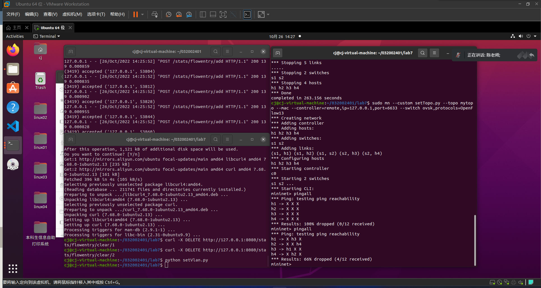Screen dimensions: 541x288
Task: Click the VMware pause virtual machine button
Action: pyautogui.click(x=135, y=15)
